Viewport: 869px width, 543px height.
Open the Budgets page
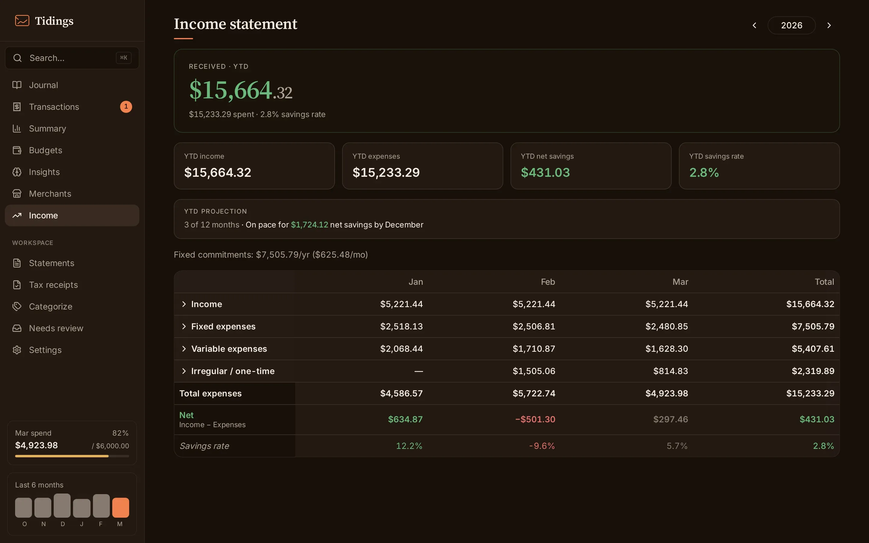point(72,150)
